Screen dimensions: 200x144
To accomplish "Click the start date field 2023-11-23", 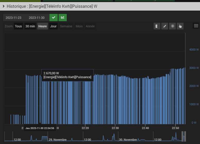I will click(13, 18).
